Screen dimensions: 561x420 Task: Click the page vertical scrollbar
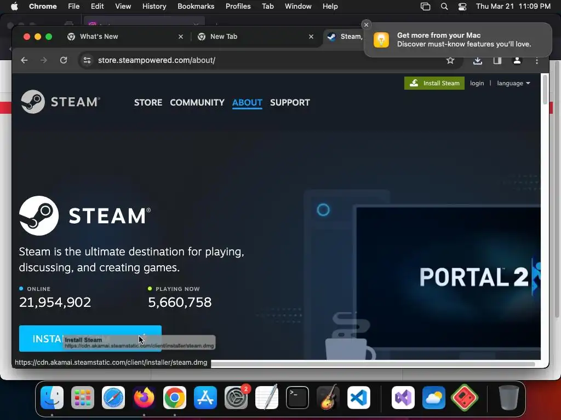[545, 89]
